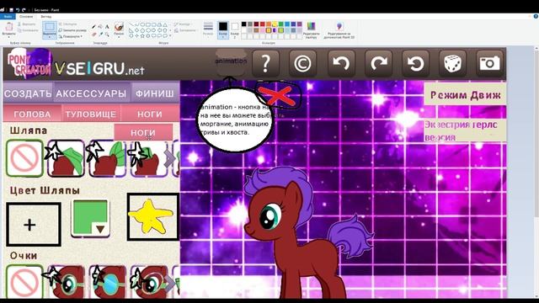The image size is (539, 303).
Task: Select the Text tool
Action: tap(107, 26)
